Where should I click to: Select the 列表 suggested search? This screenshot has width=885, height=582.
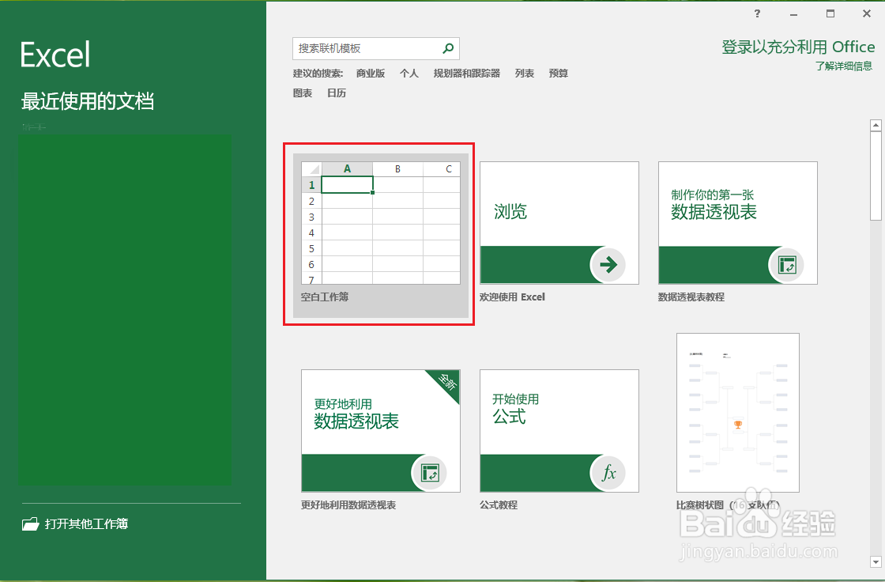pos(525,74)
